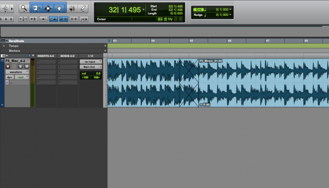Open Grid value dropdown
329x188 pixels.
(x=230, y=9)
